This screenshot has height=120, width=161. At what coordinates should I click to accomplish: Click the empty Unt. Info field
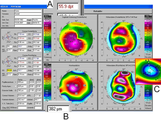click(28, 26)
